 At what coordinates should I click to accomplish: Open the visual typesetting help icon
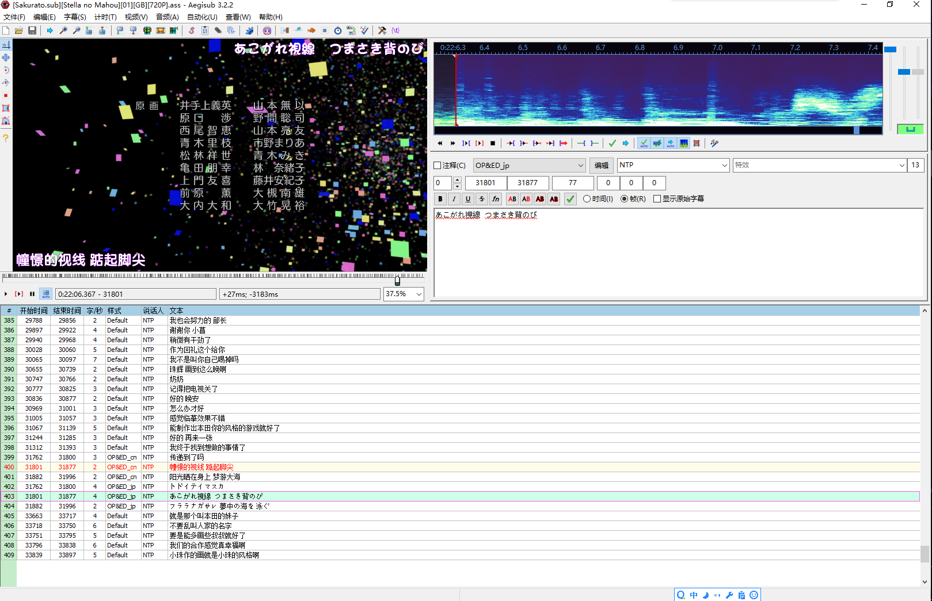pos(6,138)
